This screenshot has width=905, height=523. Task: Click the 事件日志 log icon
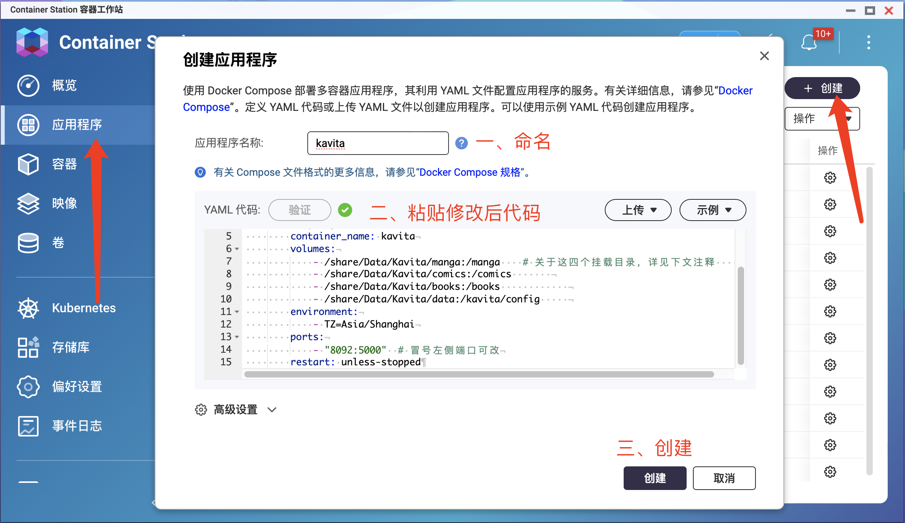28,426
